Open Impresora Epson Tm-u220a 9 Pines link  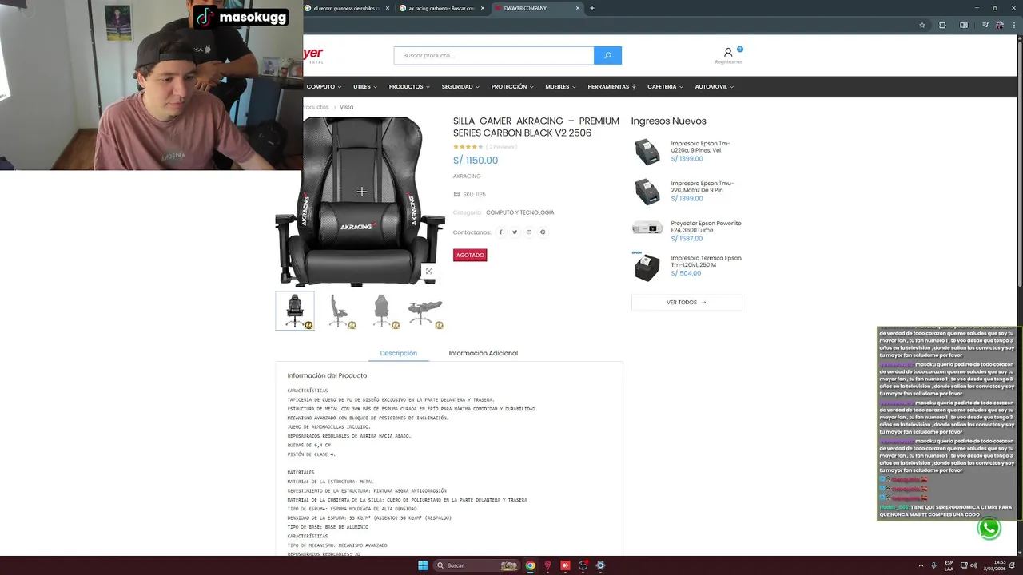pyautogui.click(x=700, y=147)
